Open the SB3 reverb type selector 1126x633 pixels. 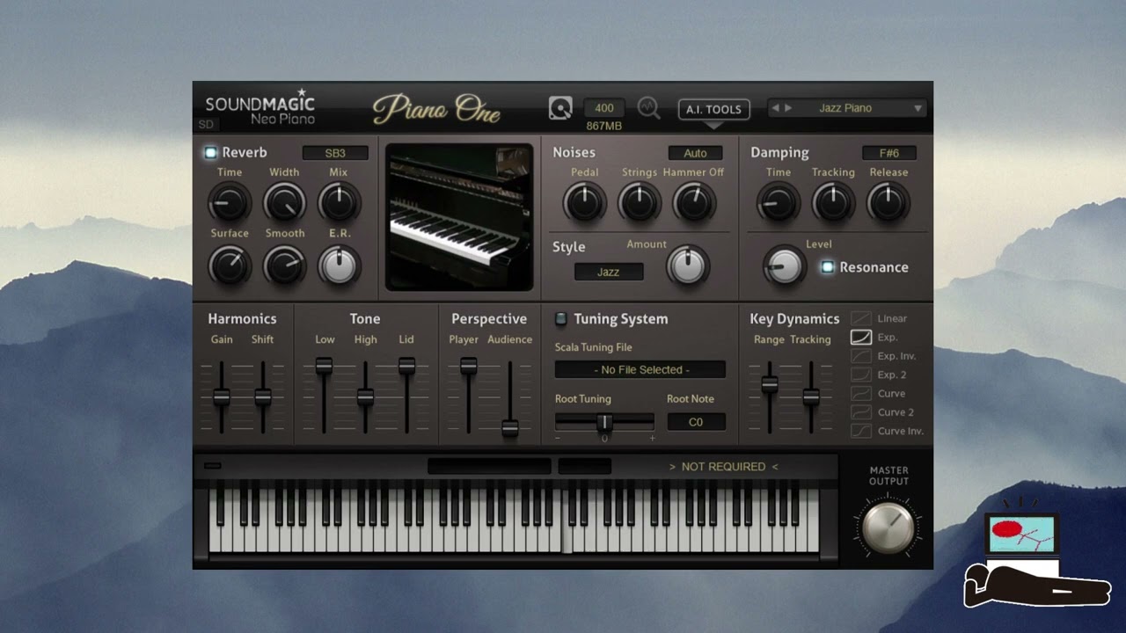click(x=335, y=153)
